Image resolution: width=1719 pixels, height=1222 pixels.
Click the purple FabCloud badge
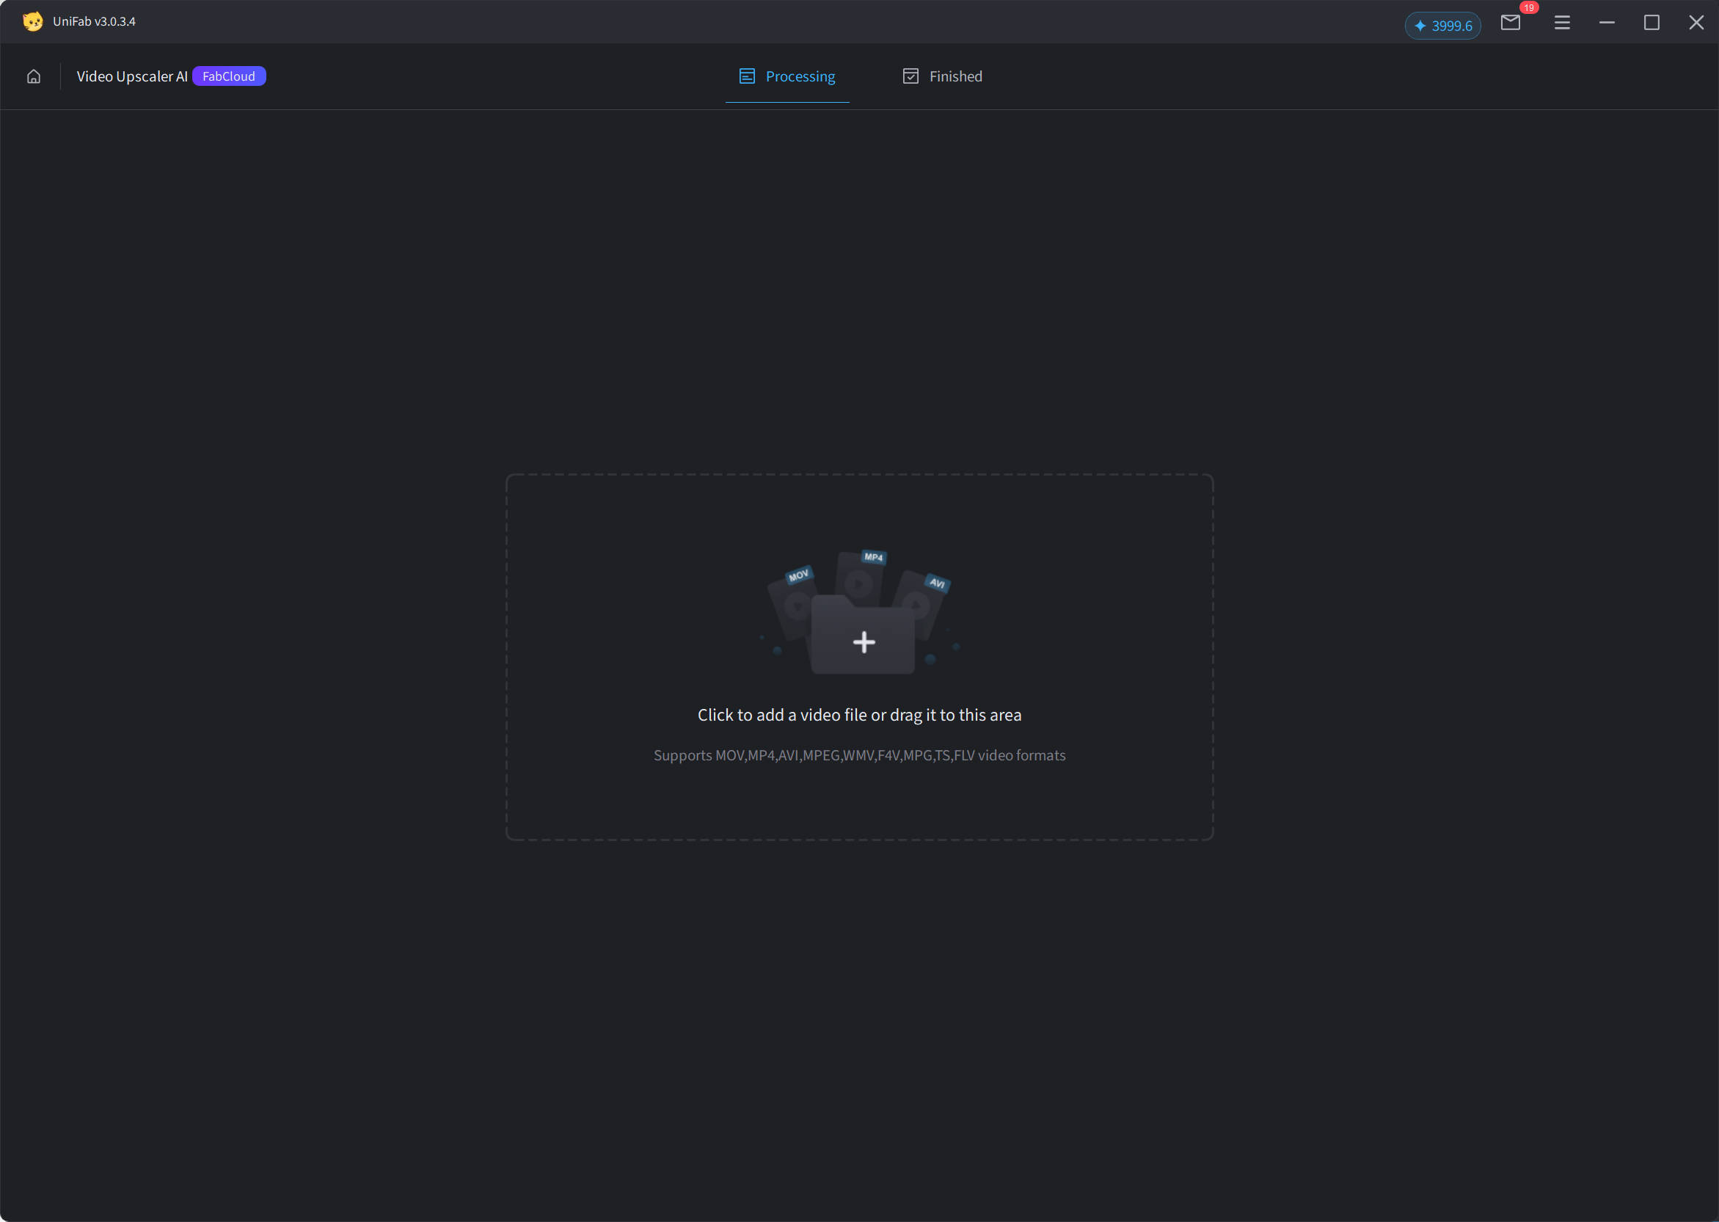pos(229,77)
